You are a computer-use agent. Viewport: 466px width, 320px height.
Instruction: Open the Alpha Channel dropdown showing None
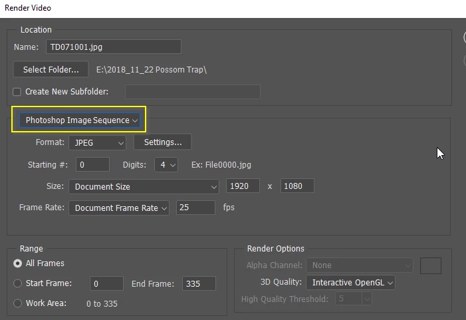[360, 265]
